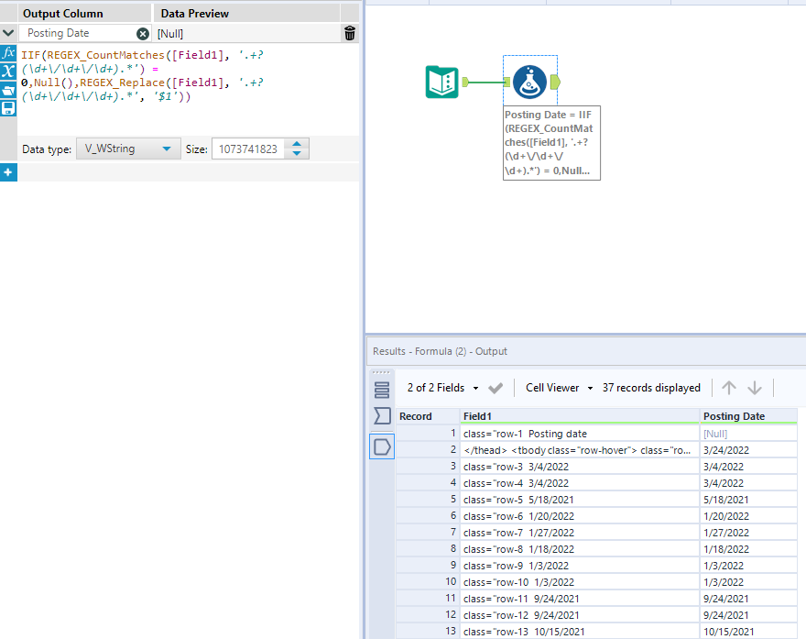Collapse the Posting Date expression chevron

[8, 34]
